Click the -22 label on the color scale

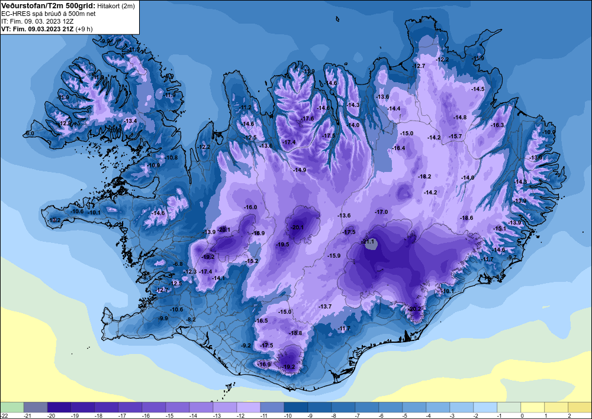point(4,415)
